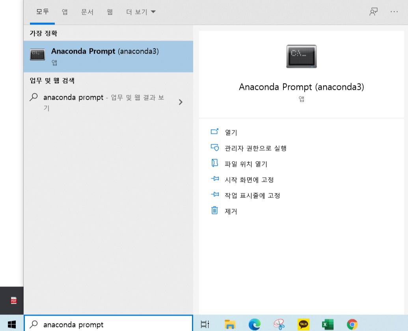Open Excel from the taskbar
The image size is (408, 331).
328,324
